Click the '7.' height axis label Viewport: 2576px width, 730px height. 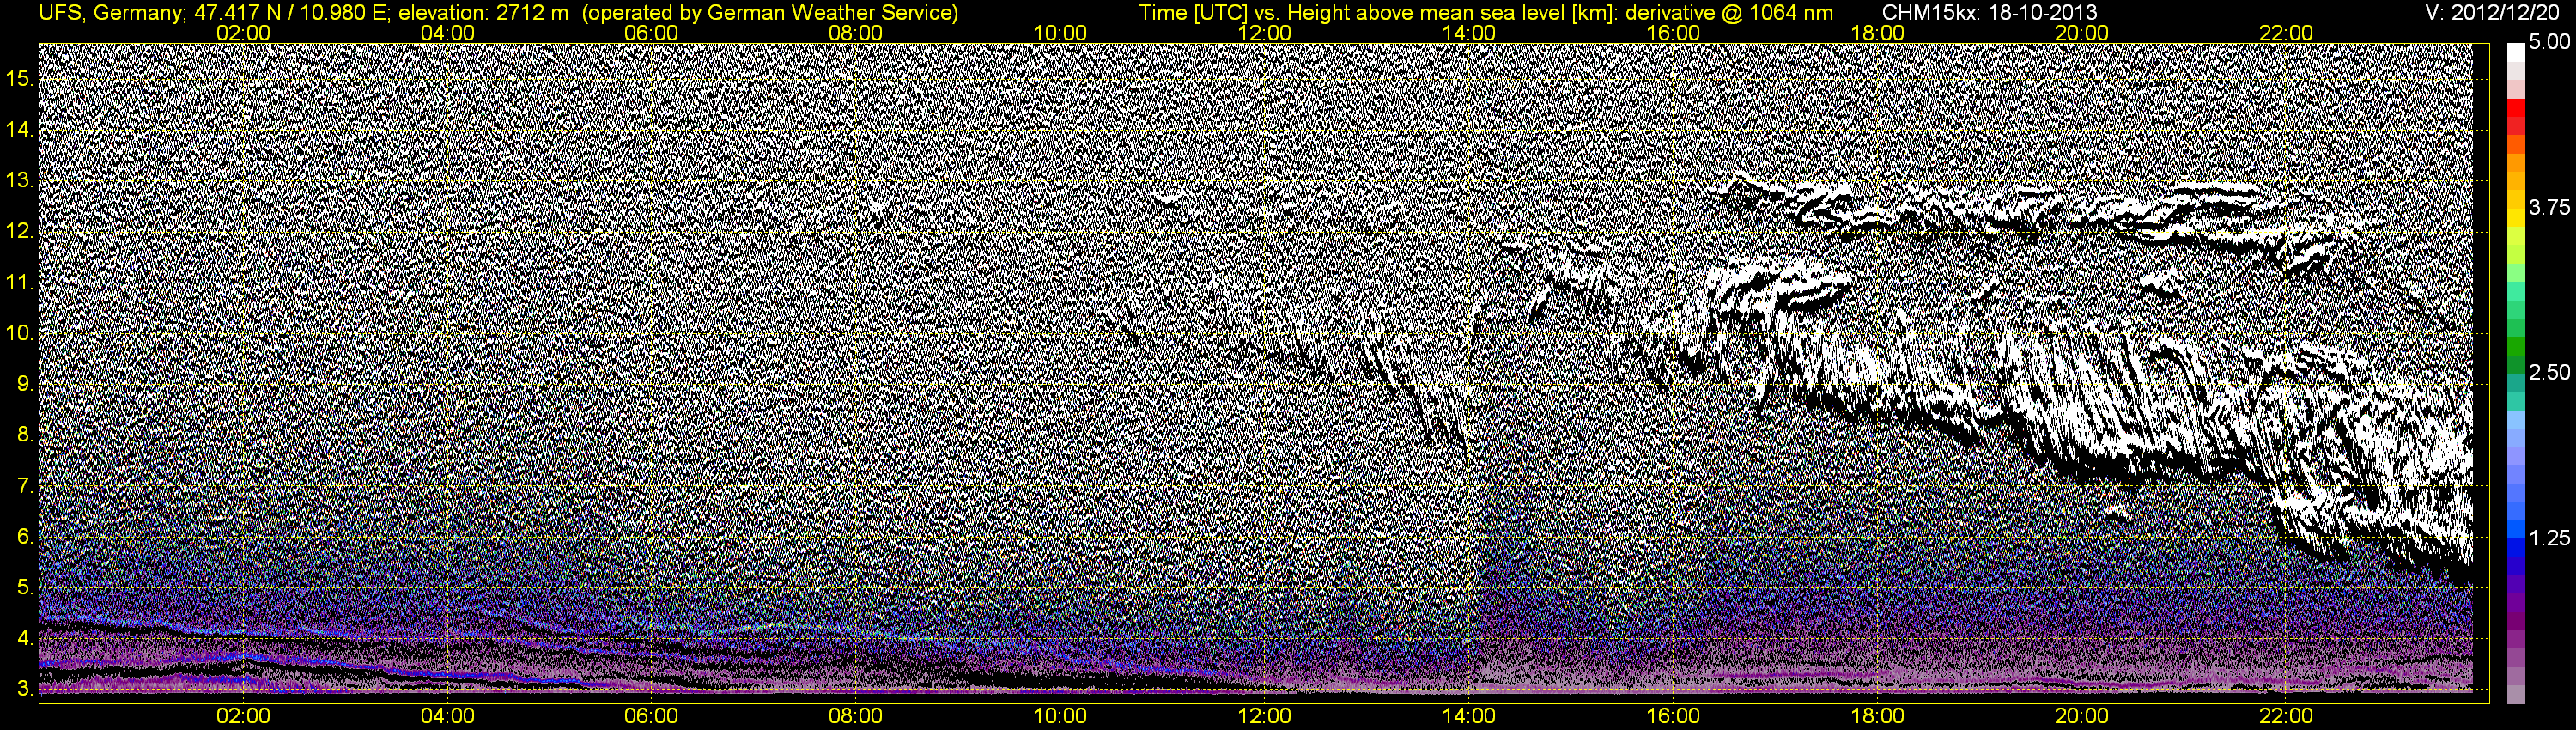click(25, 485)
